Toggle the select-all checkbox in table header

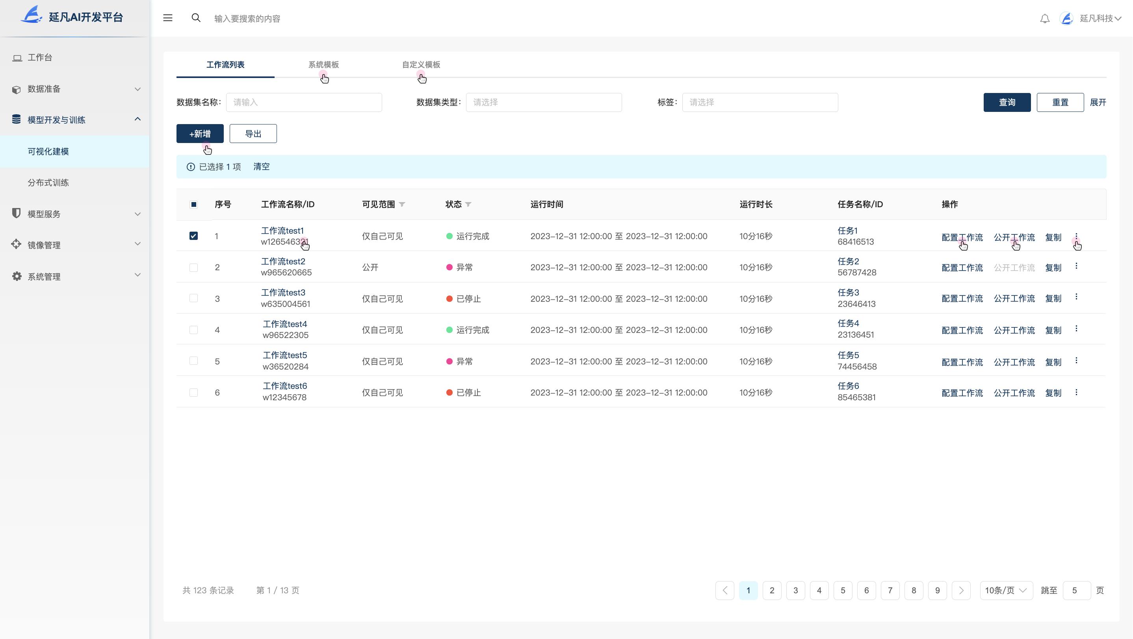[x=193, y=204]
